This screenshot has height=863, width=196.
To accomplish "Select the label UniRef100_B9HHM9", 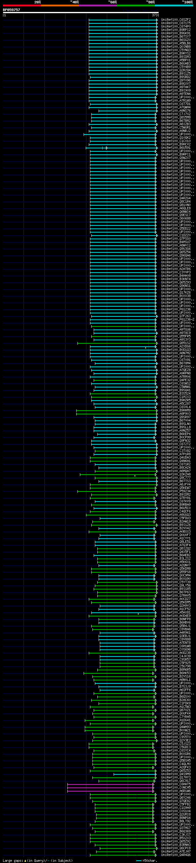I will pyautogui.click(x=176, y=411).
